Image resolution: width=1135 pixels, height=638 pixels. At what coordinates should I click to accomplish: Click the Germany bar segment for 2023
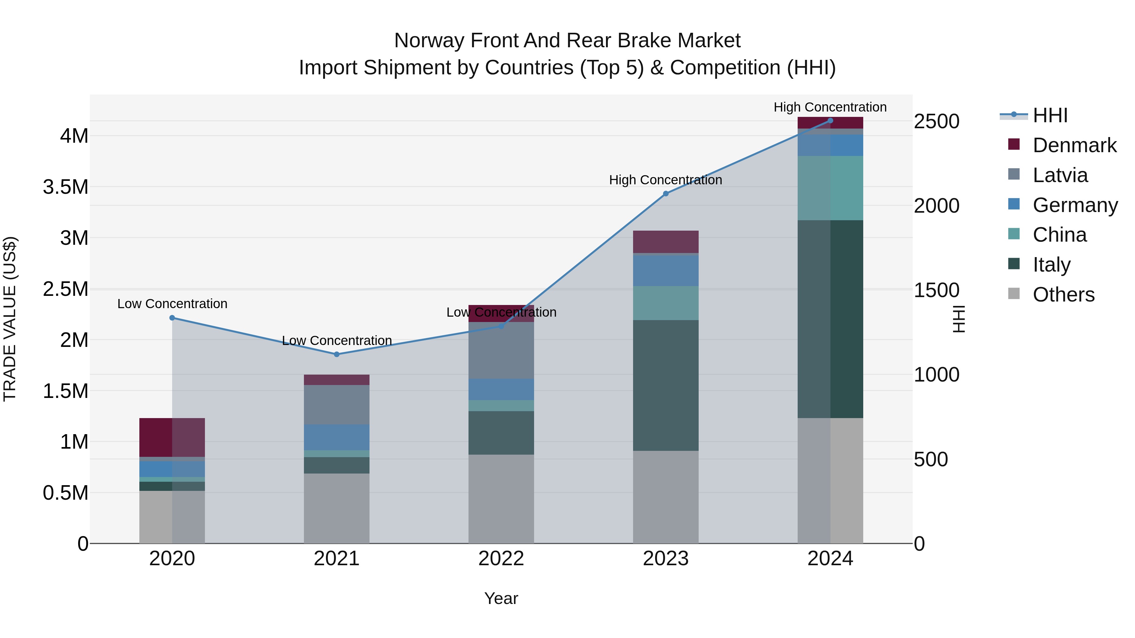666,271
